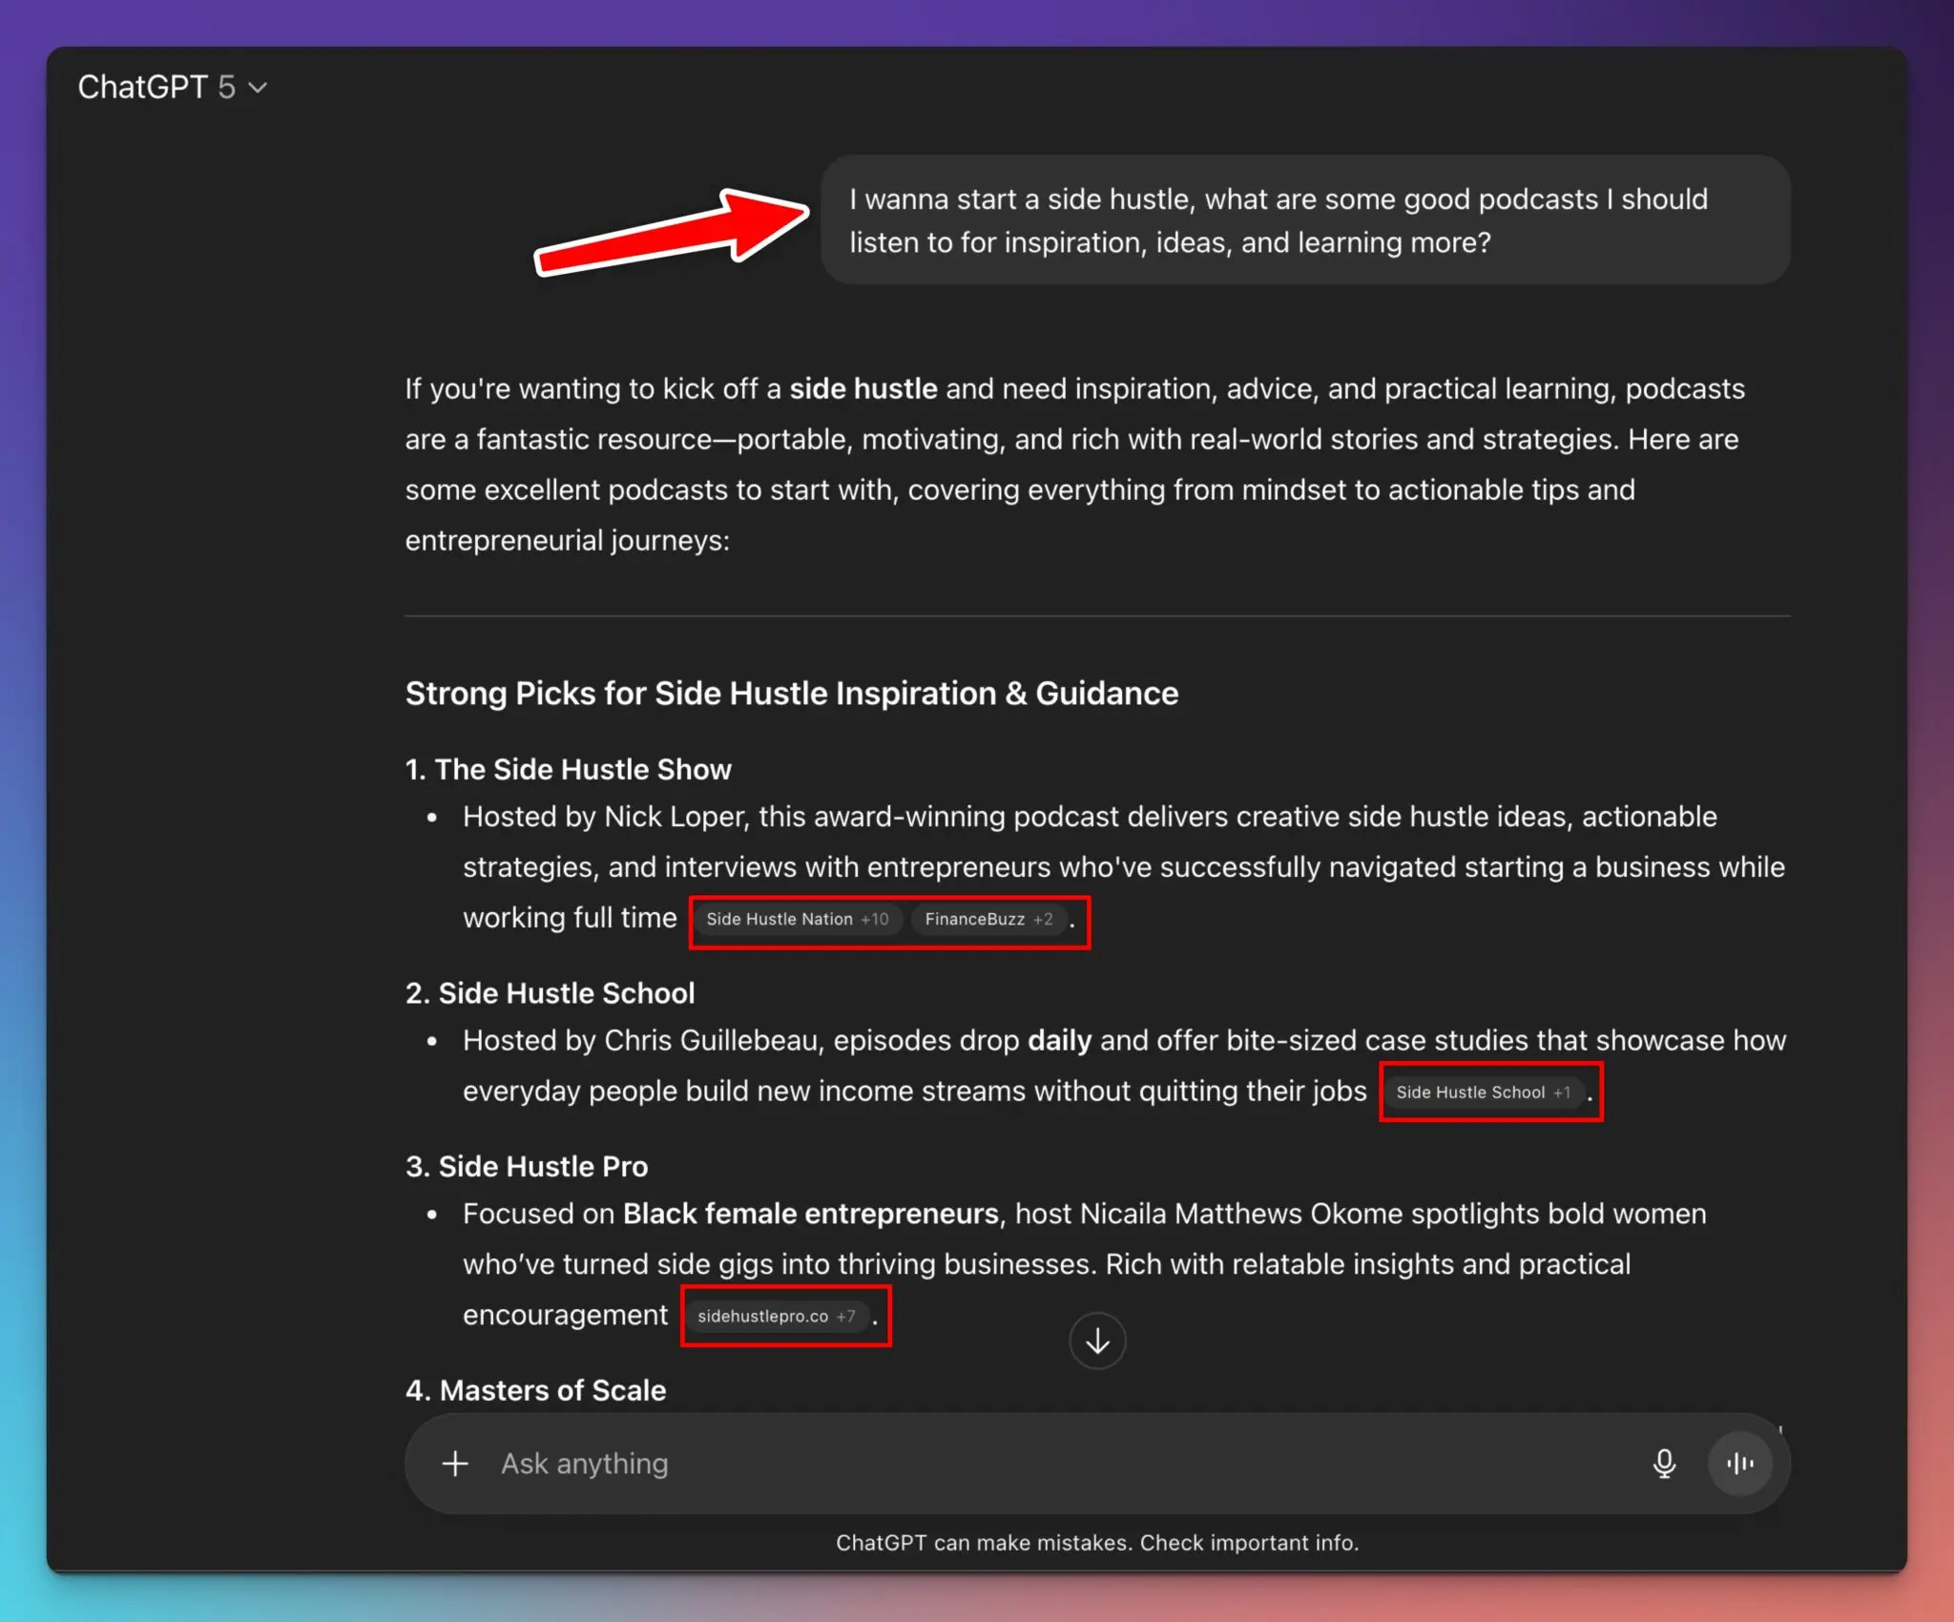Click the bold word 'daily'
The width and height of the screenshot is (1954, 1622).
coord(1059,1040)
